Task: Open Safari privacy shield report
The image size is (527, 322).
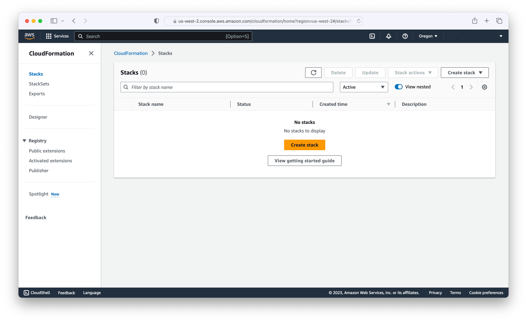Action: (156, 21)
